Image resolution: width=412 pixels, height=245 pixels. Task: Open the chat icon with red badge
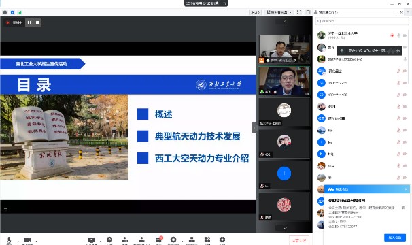point(159,240)
